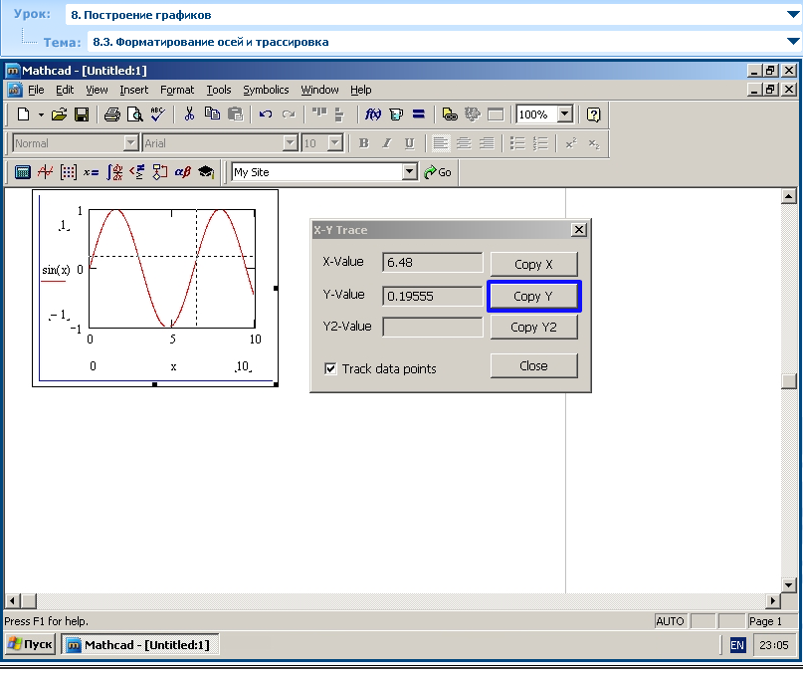Toggle superscript x² formatting
Screen dimensions: 803x679
(571, 143)
